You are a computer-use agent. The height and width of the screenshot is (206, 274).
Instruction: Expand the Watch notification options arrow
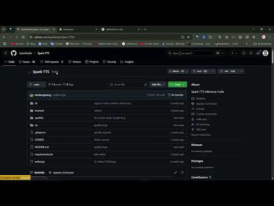187,71
